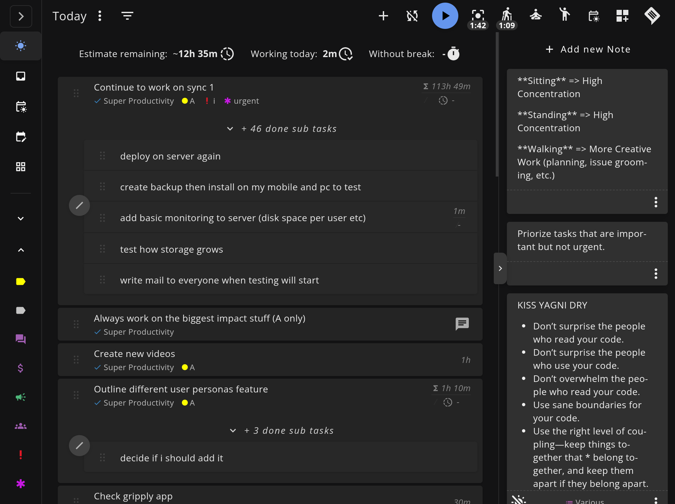Open the Boards grid icon
Image resolution: width=675 pixels, height=504 pixels.
pyautogui.click(x=21, y=167)
